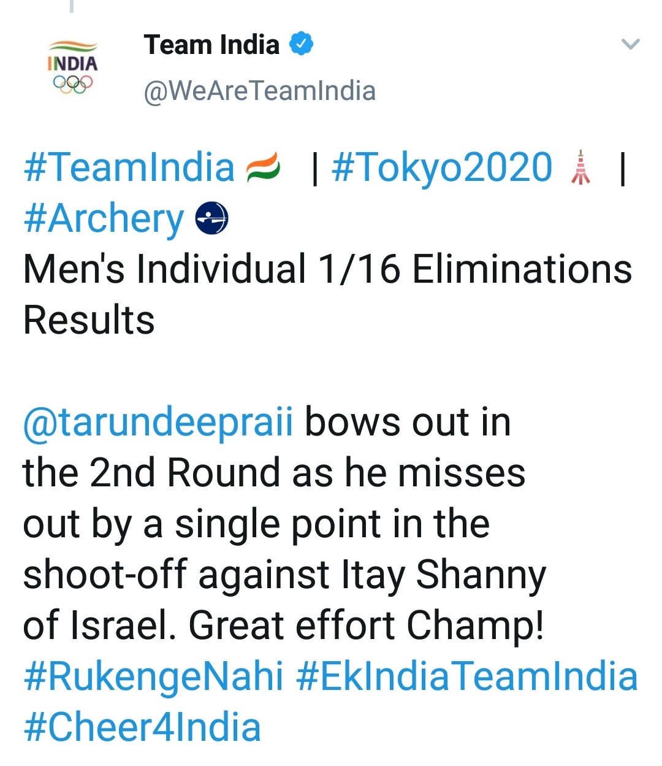The width and height of the screenshot is (662, 766).
Task: Open the #Archery hashtag
Action: pos(103,219)
